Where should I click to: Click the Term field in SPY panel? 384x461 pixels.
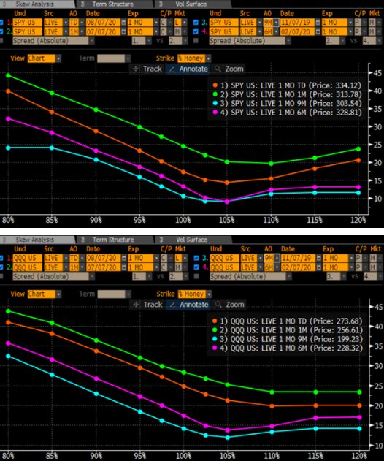coord(111,58)
